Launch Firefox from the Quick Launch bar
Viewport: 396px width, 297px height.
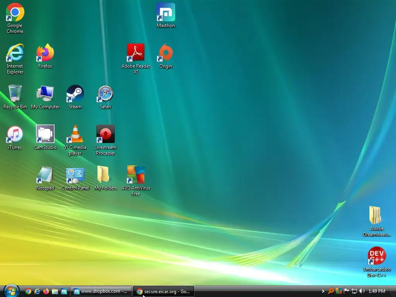(x=46, y=291)
